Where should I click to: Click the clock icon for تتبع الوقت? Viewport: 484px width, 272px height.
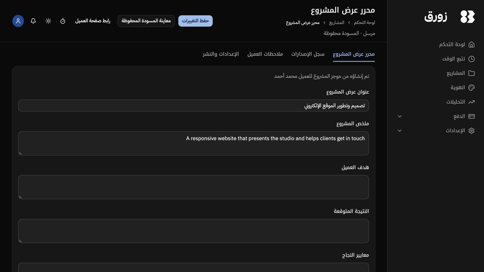tap(472, 59)
